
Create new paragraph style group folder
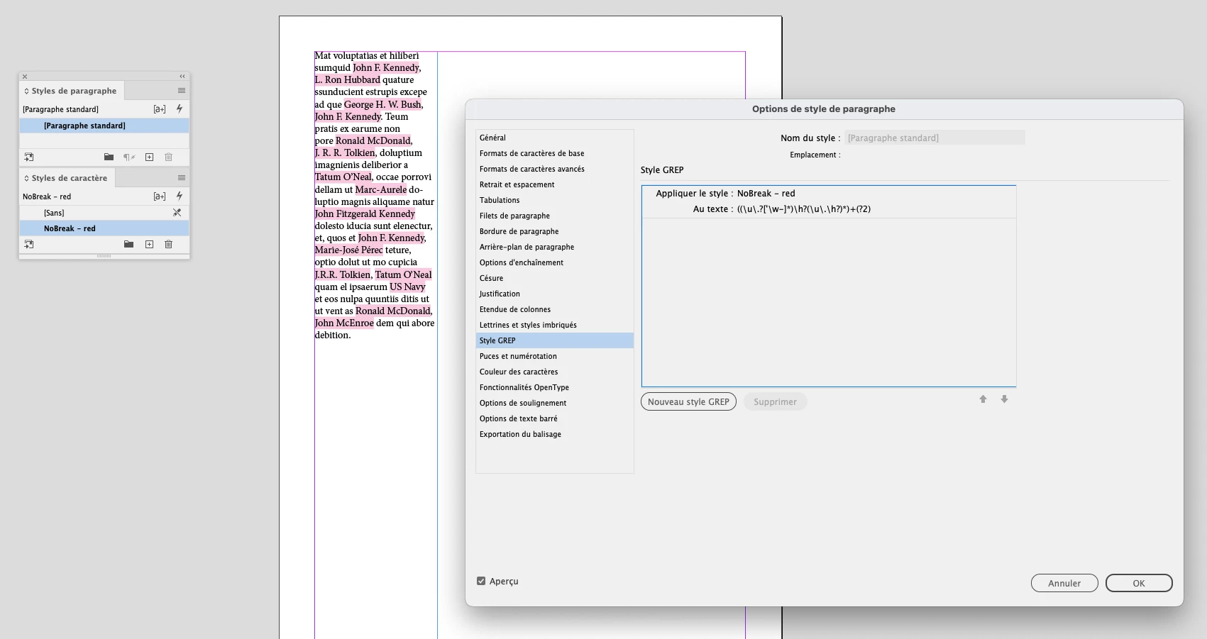pyautogui.click(x=109, y=157)
